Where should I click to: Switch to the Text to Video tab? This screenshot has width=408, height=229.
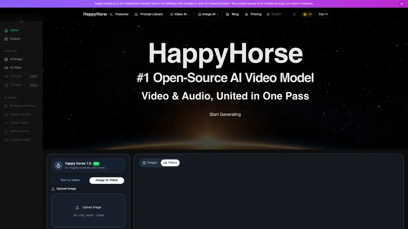coord(70,180)
